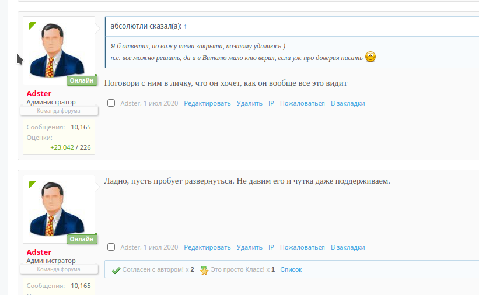Tick the checkbox for the post 'Ладно, пусть пробует'
Image resolution: width=479 pixels, height=295 pixels.
(111, 247)
